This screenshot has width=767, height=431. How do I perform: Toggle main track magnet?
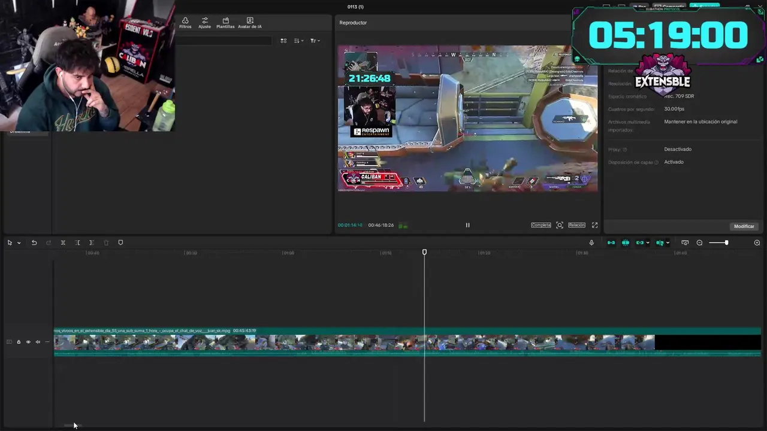[611, 242]
